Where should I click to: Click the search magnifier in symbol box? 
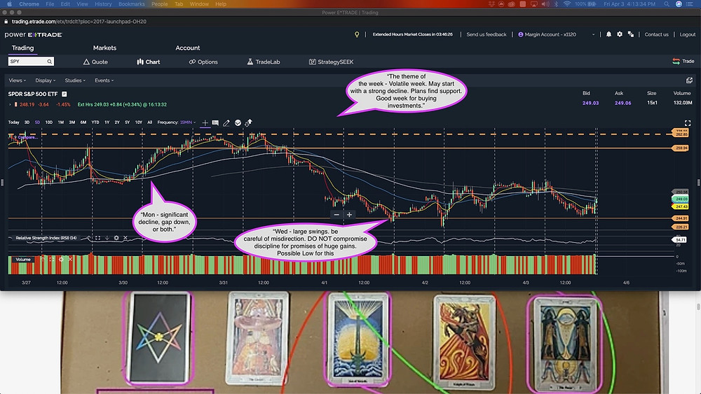tap(49, 62)
